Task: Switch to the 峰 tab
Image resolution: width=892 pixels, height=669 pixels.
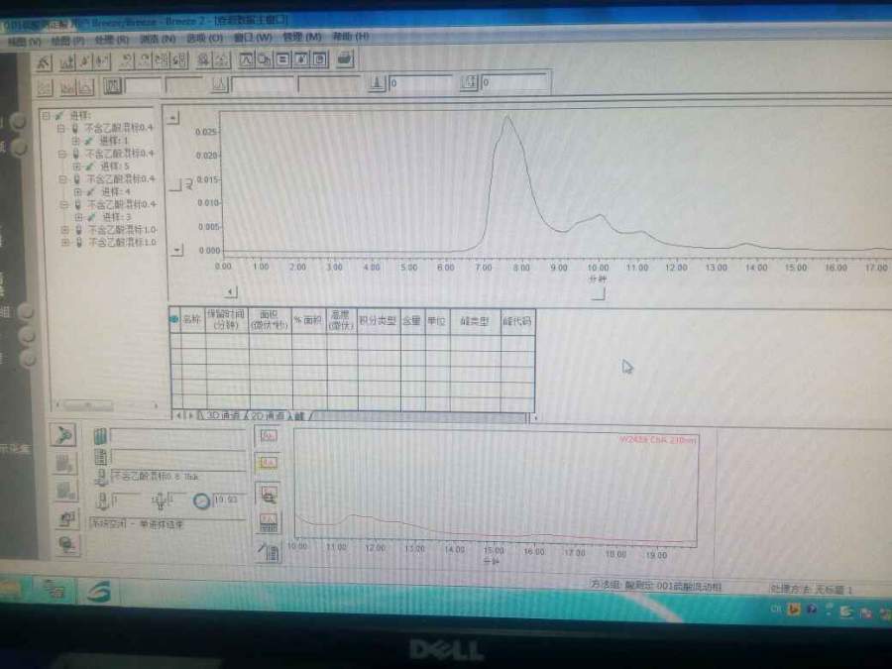Action: (300, 416)
